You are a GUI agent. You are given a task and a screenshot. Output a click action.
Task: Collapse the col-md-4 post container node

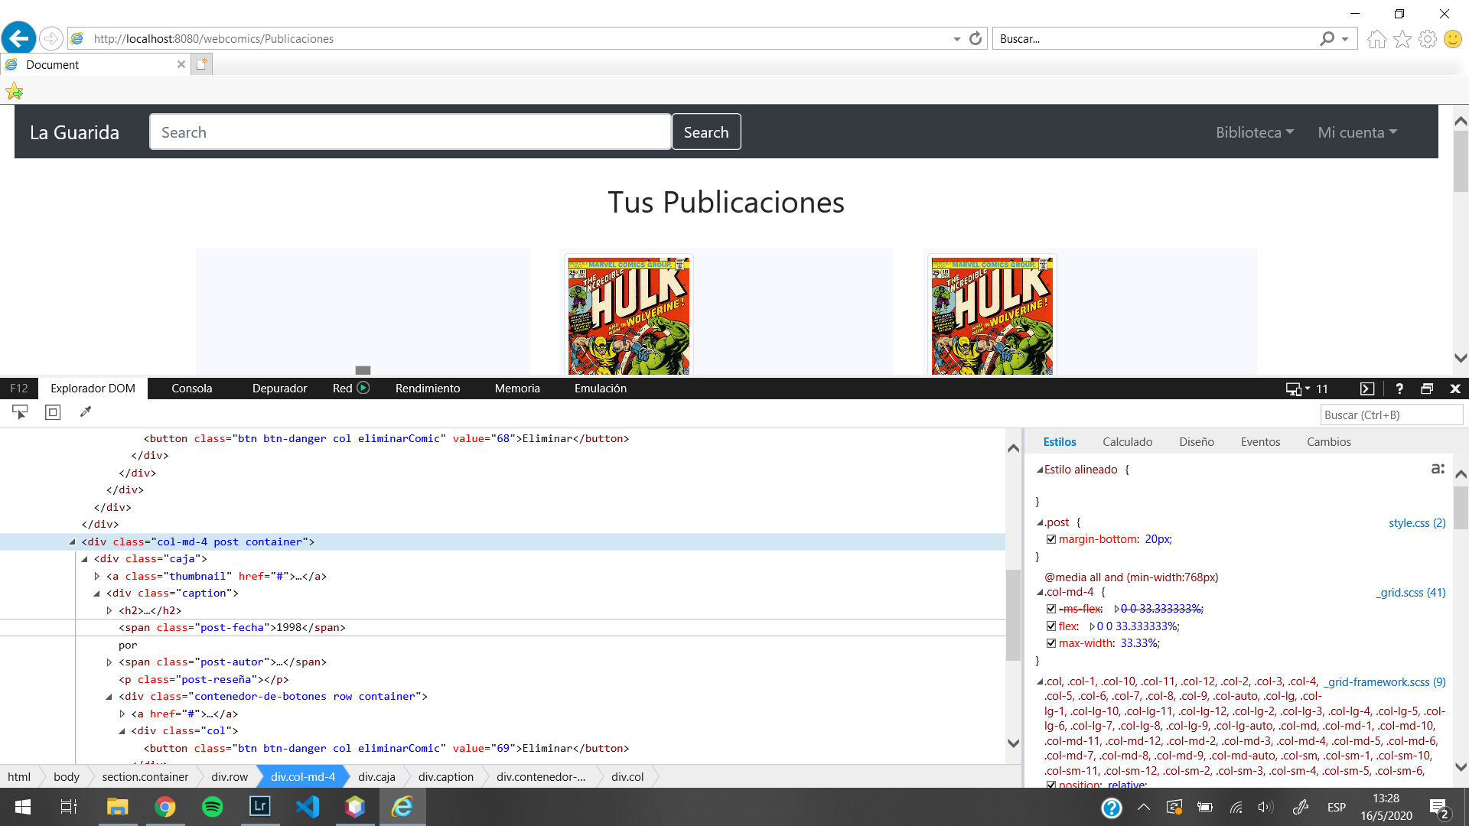coord(73,541)
